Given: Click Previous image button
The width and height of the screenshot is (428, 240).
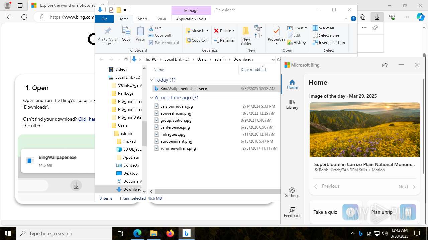Looking at the screenshot, I should pyautogui.click(x=327, y=186).
